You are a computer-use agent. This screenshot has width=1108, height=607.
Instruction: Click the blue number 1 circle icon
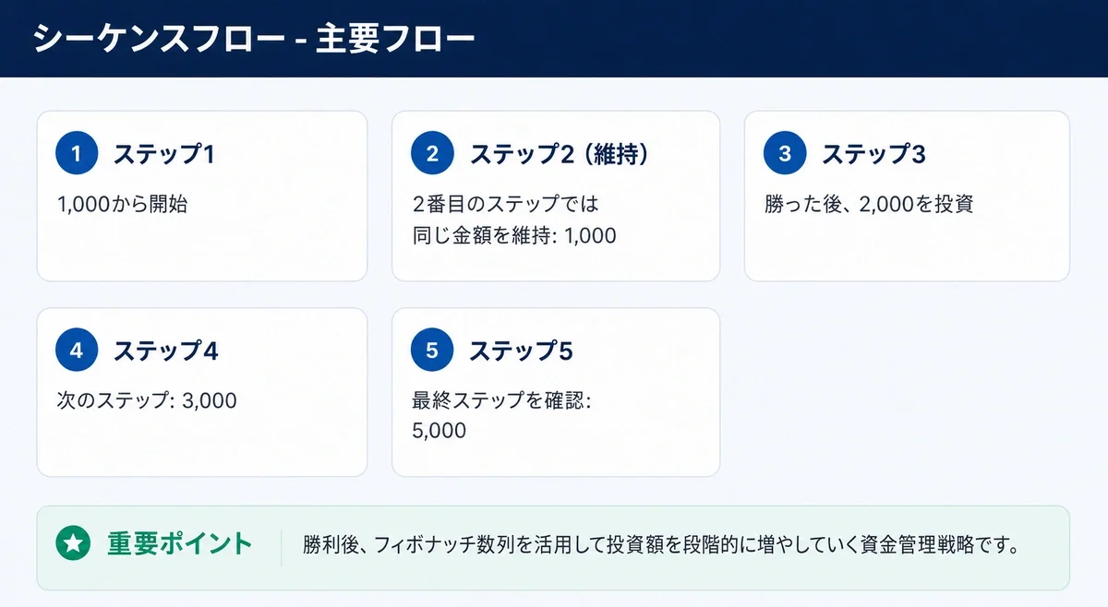[77, 154]
